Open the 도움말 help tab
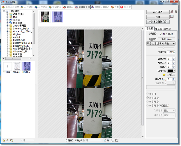The height and width of the screenshot is (146, 181). click(x=126, y=7)
